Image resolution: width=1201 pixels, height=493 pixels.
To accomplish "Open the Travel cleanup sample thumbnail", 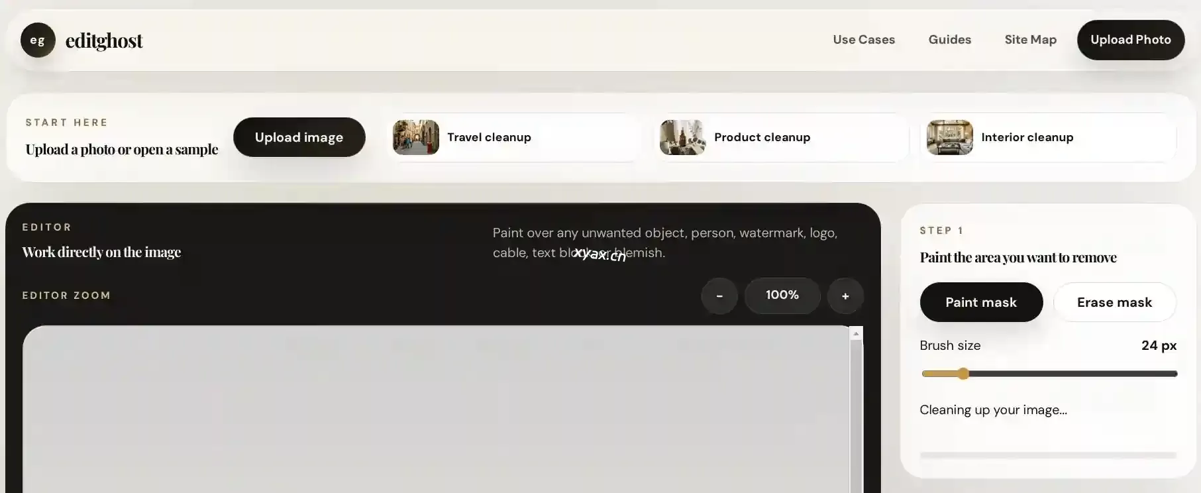I will click(416, 137).
